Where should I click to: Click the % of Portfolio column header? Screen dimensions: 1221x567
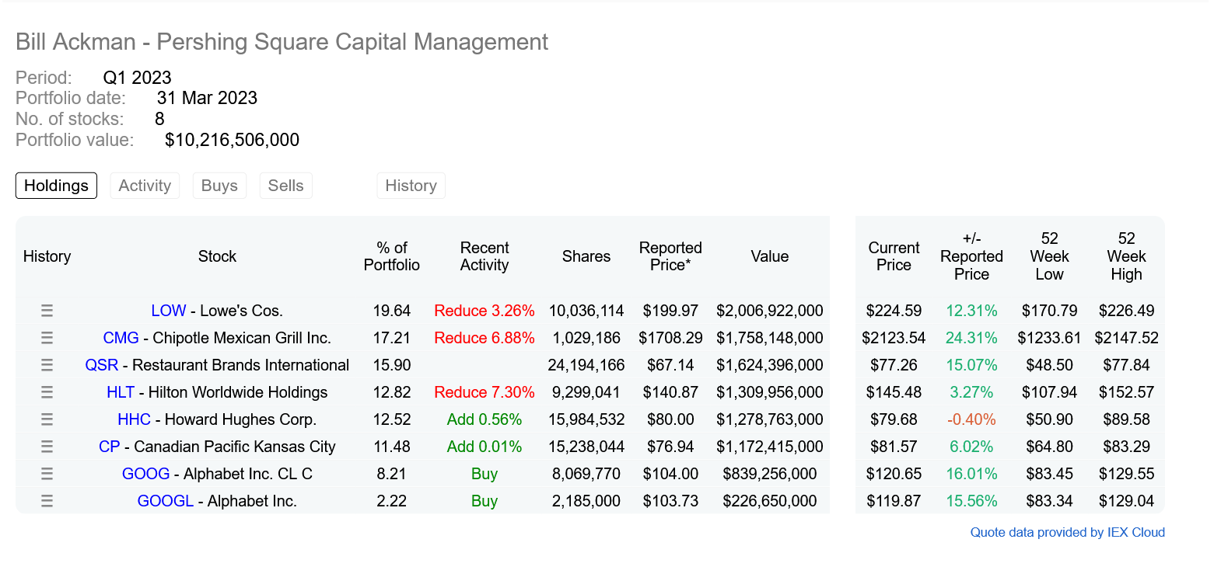coord(392,256)
